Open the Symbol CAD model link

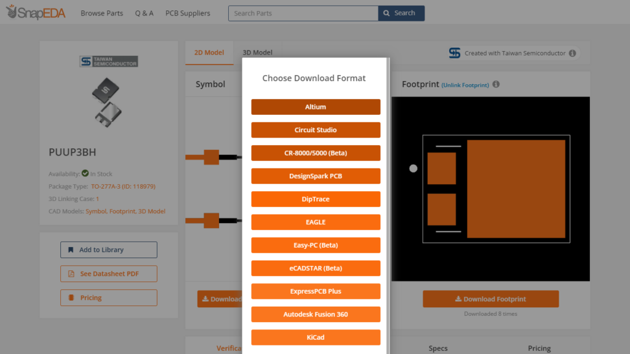pyautogui.click(x=95, y=211)
